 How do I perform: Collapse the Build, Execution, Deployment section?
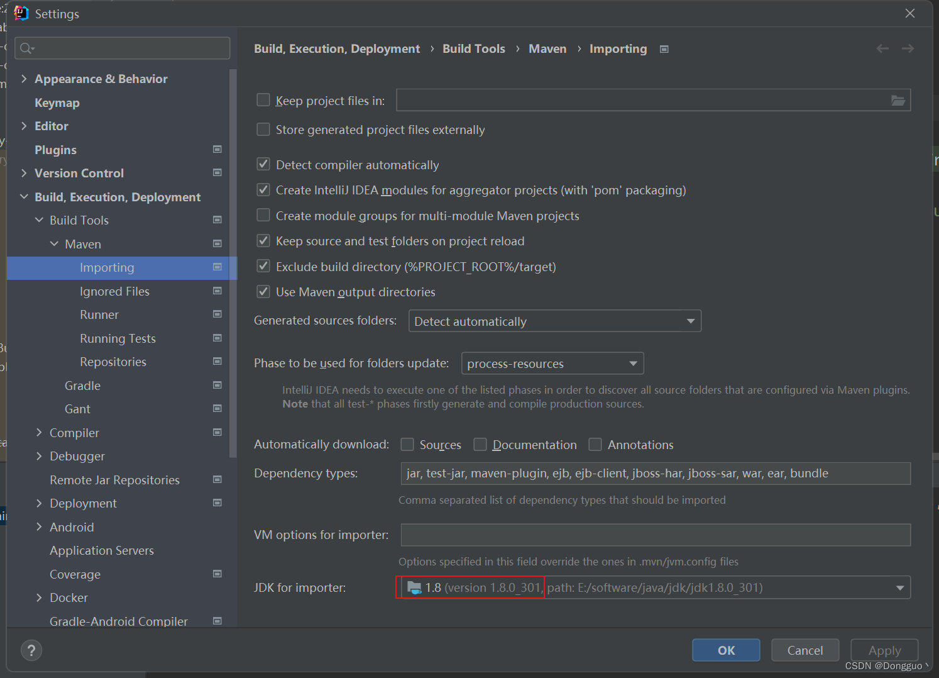24,197
